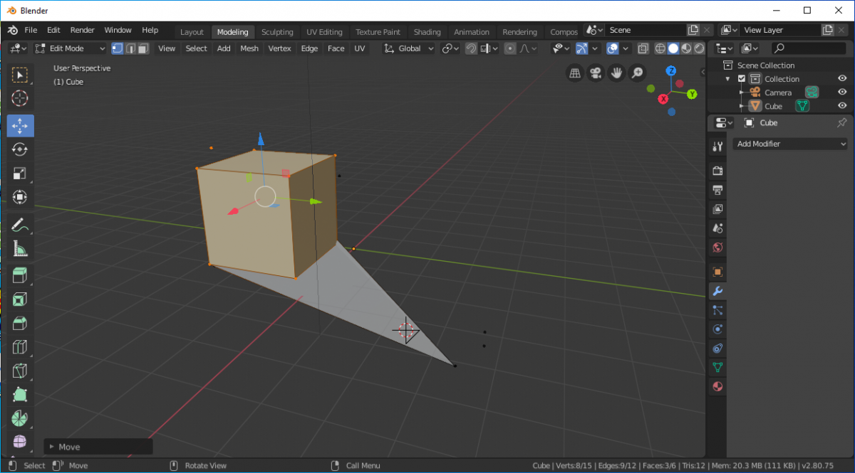The width and height of the screenshot is (855, 473).
Task: Click the camera view icon in viewport
Action: click(x=596, y=73)
